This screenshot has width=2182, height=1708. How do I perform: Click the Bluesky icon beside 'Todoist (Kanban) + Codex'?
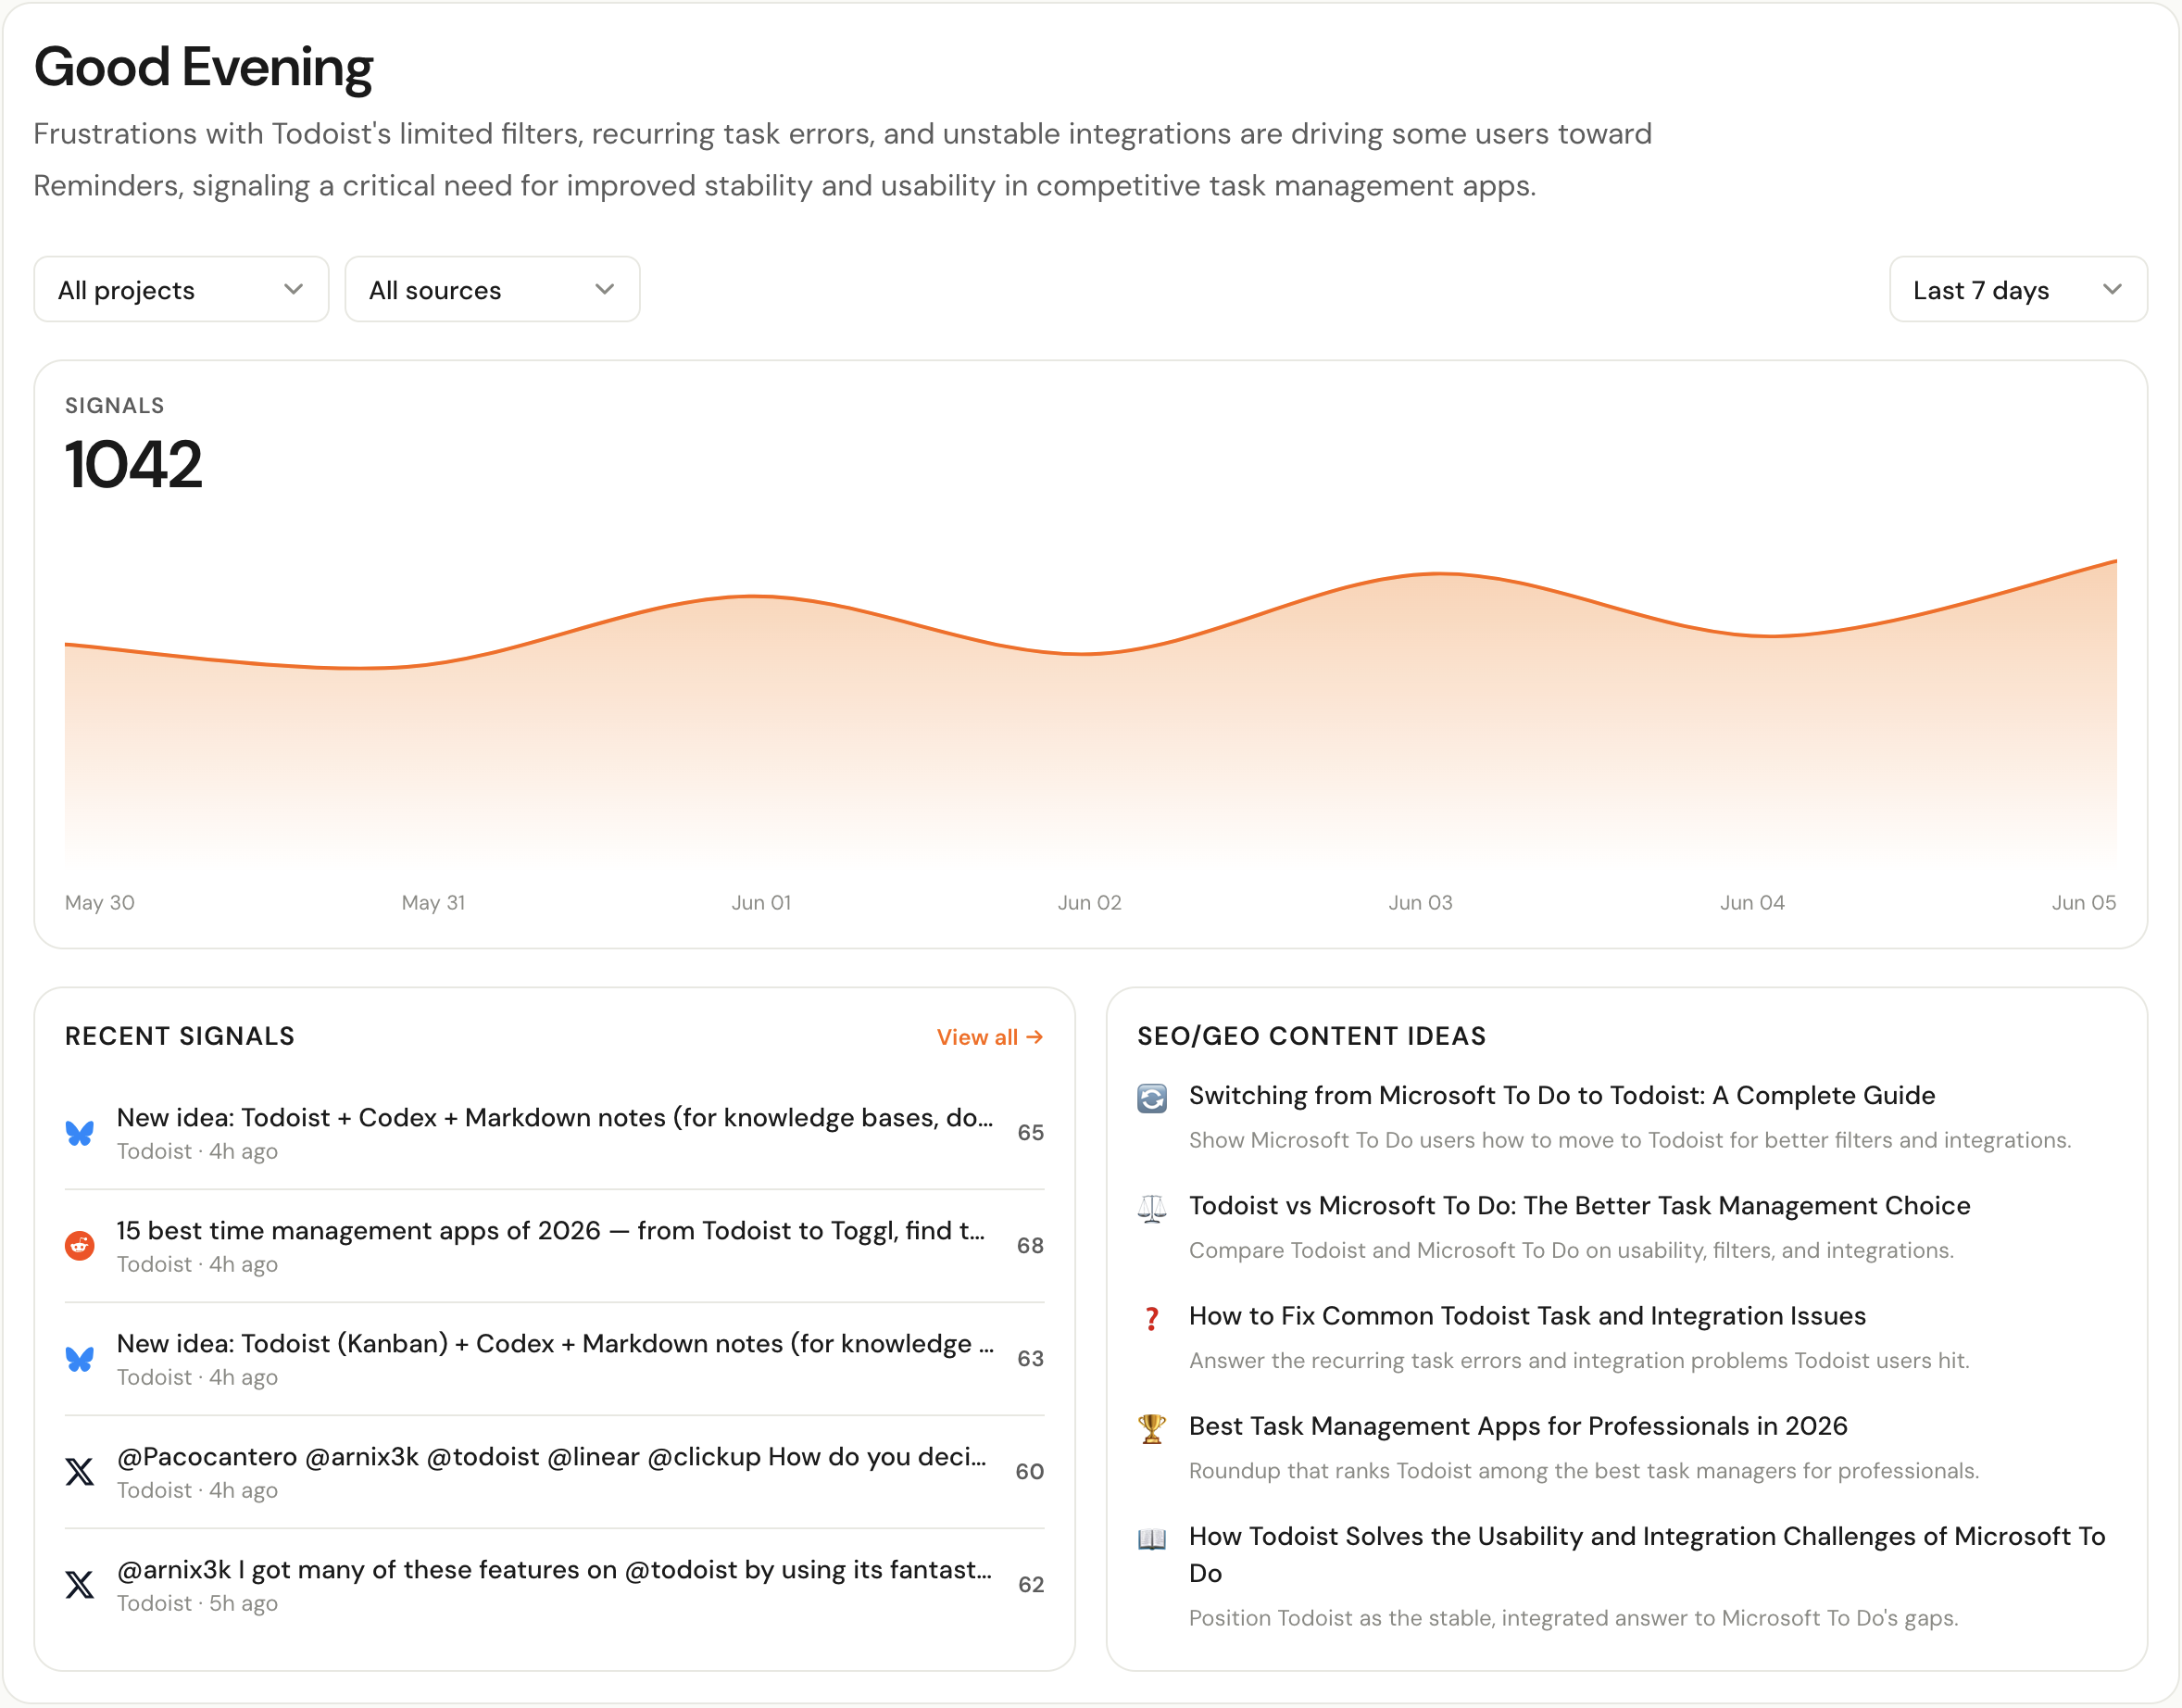[x=80, y=1359]
